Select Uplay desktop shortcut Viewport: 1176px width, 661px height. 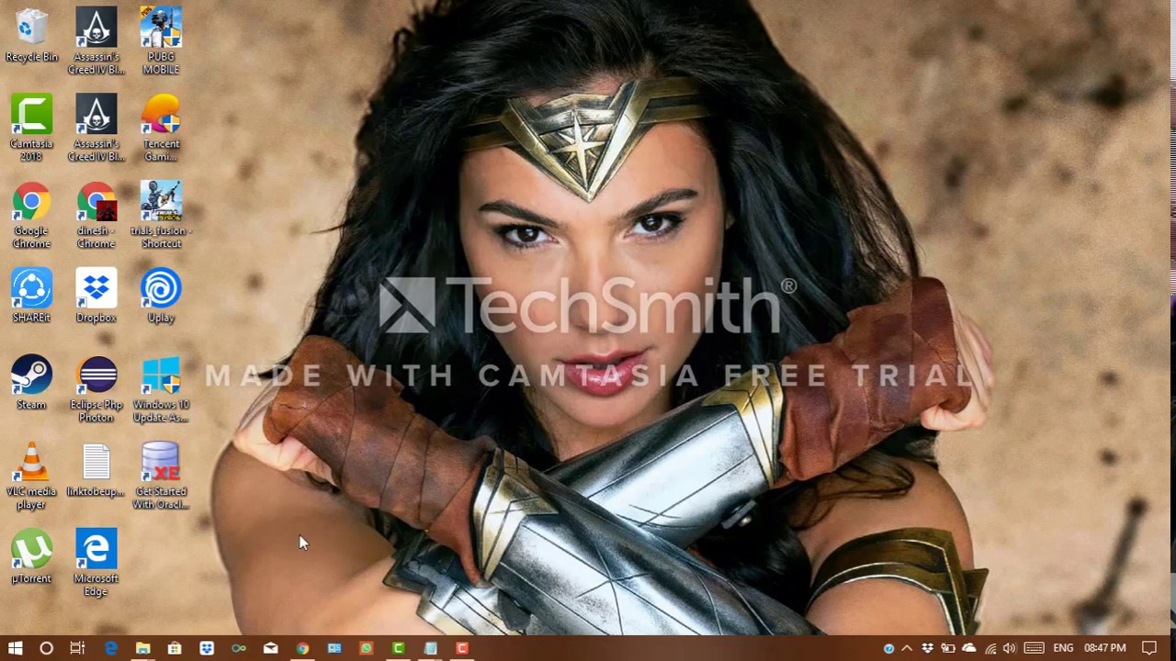(161, 296)
